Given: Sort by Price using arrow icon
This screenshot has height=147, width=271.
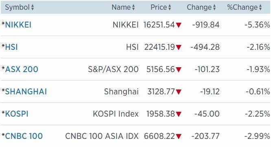Looking at the screenshot, I should pos(170,7).
